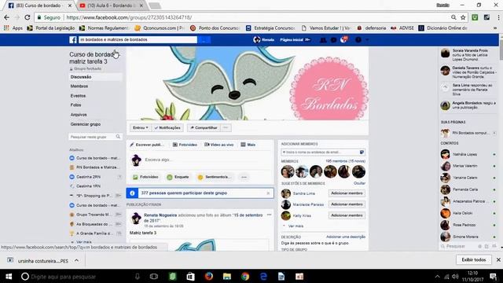Bookmark page with the star icon
The width and height of the screenshot is (503, 283).
pos(463,17)
